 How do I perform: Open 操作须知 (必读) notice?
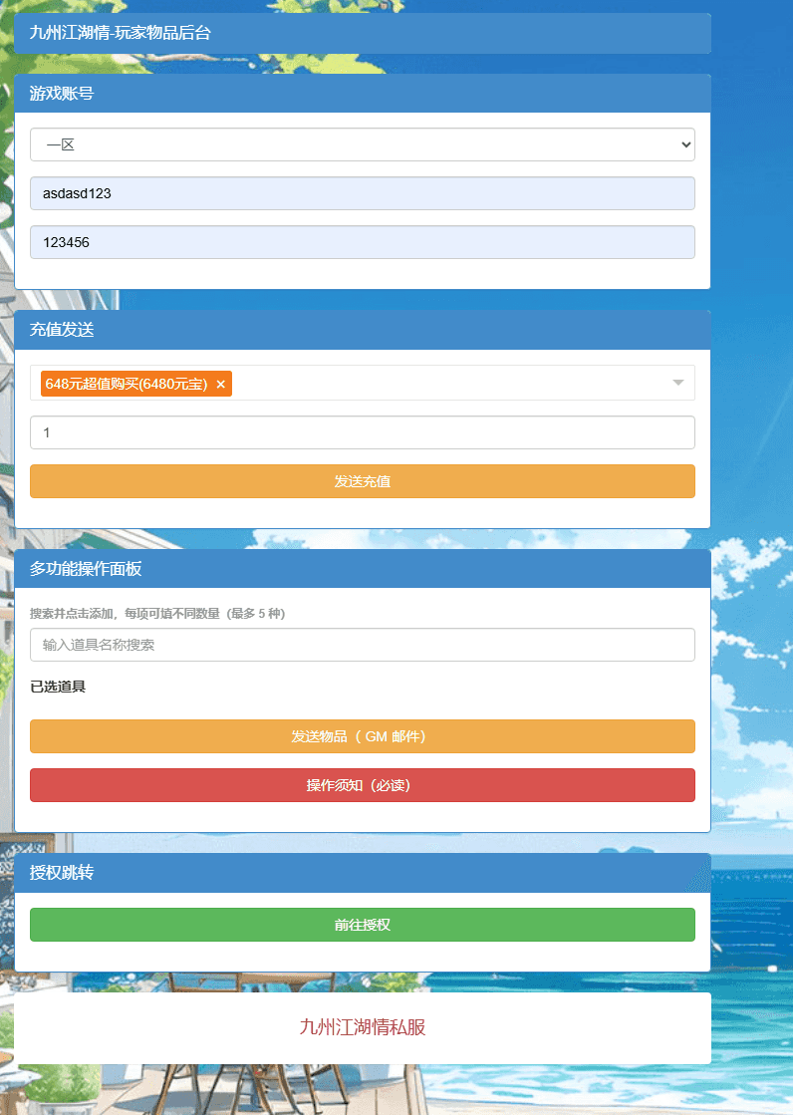[x=362, y=785]
